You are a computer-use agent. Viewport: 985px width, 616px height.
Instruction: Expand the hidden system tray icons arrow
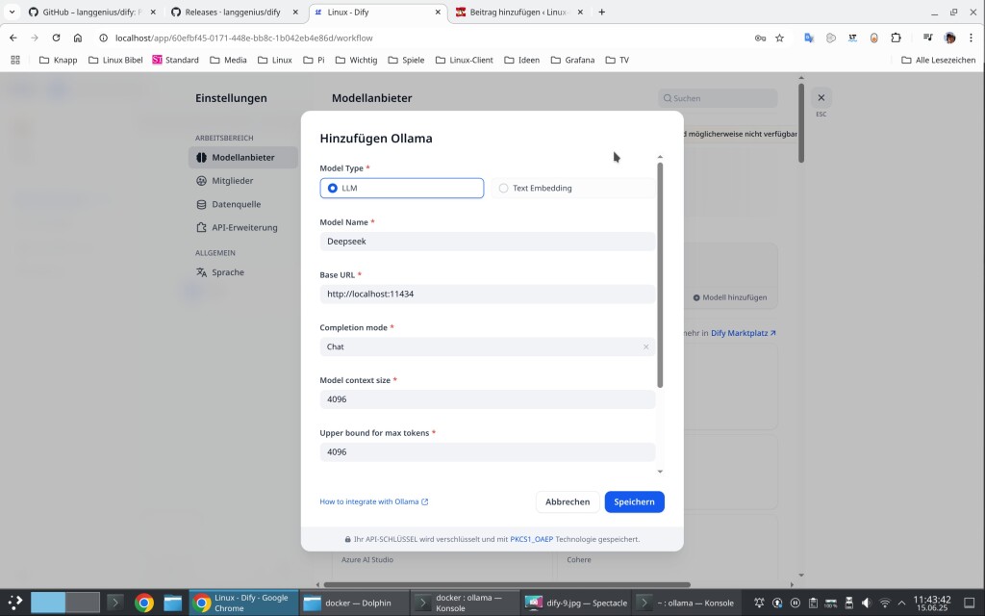point(901,603)
